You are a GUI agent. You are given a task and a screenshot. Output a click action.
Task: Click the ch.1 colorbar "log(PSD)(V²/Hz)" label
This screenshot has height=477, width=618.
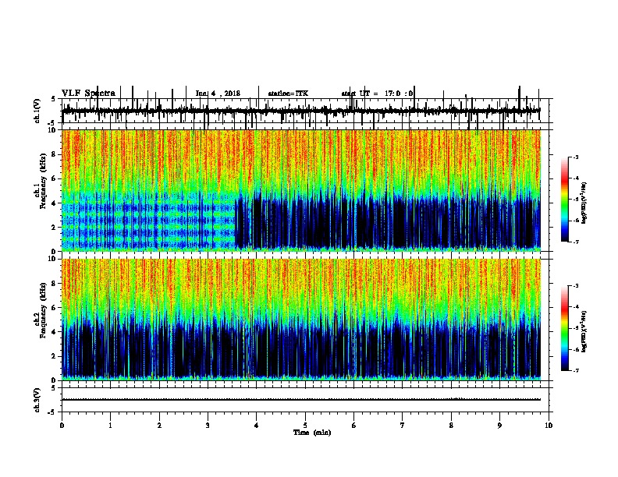click(x=584, y=203)
